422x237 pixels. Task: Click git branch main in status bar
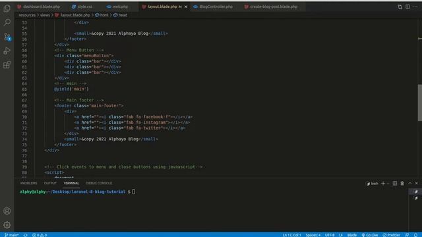pos(12,235)
